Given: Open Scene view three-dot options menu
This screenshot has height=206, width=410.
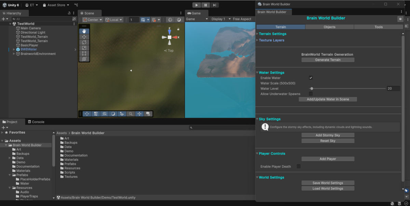Looking at the screenshot, I should click(x=181, y=13).
